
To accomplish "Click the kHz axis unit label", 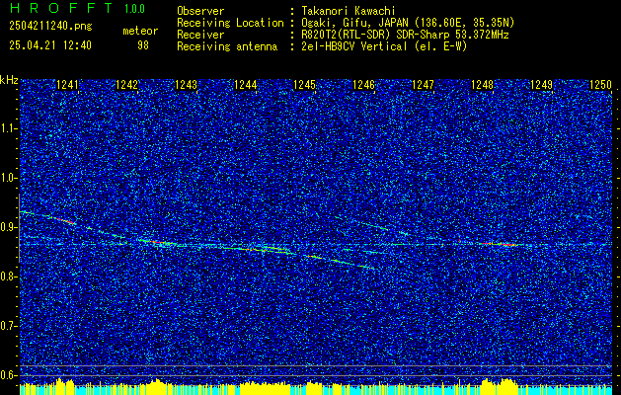I will click(9, 80).
